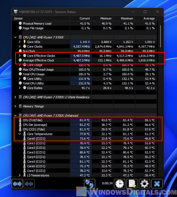Select the Core1 (CCD1) row
This screenshot has width=177, height=197.
tap(84, 143)
